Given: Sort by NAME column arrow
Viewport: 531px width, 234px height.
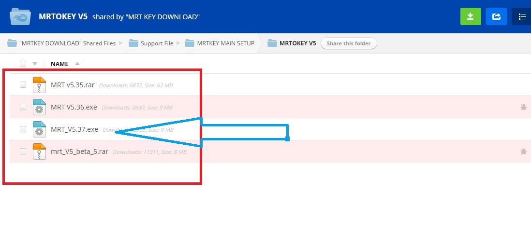Looking at the screenshot, I should (x=77, y=64).
